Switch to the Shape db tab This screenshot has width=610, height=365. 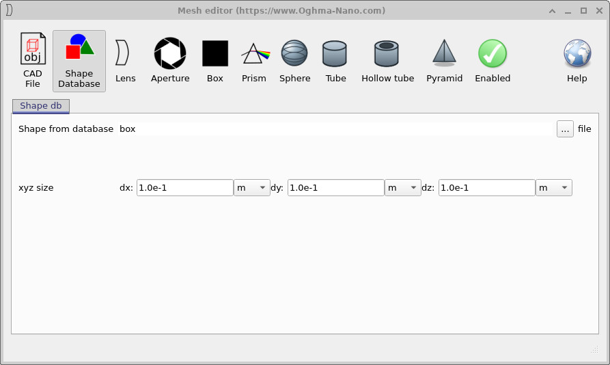(41, 106)
